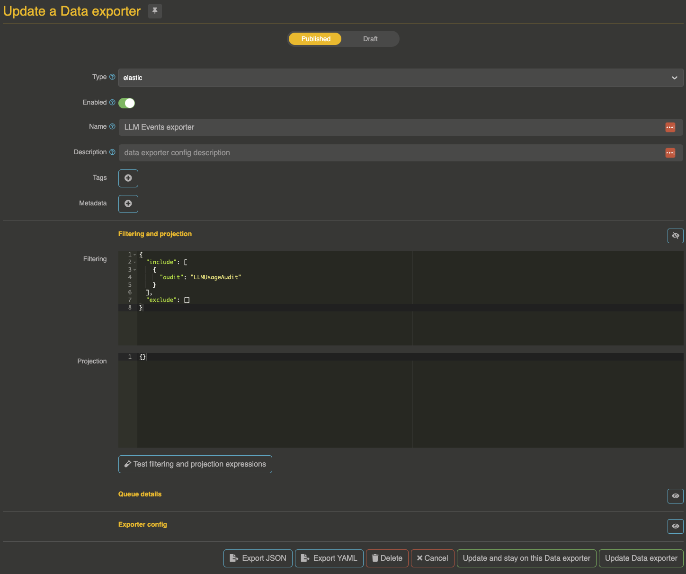Click the help icon next to Enabled
686x574 pixels.
coord(112,102)
